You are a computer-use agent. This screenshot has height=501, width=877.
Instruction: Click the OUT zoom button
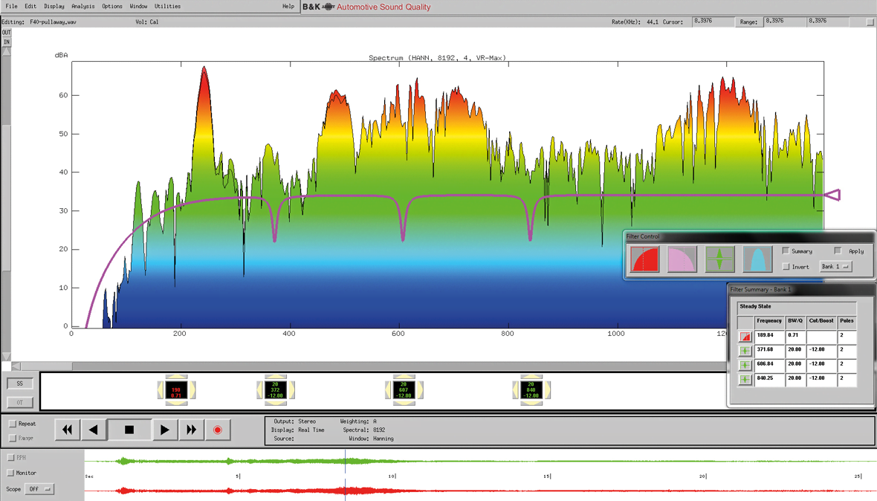6,33
